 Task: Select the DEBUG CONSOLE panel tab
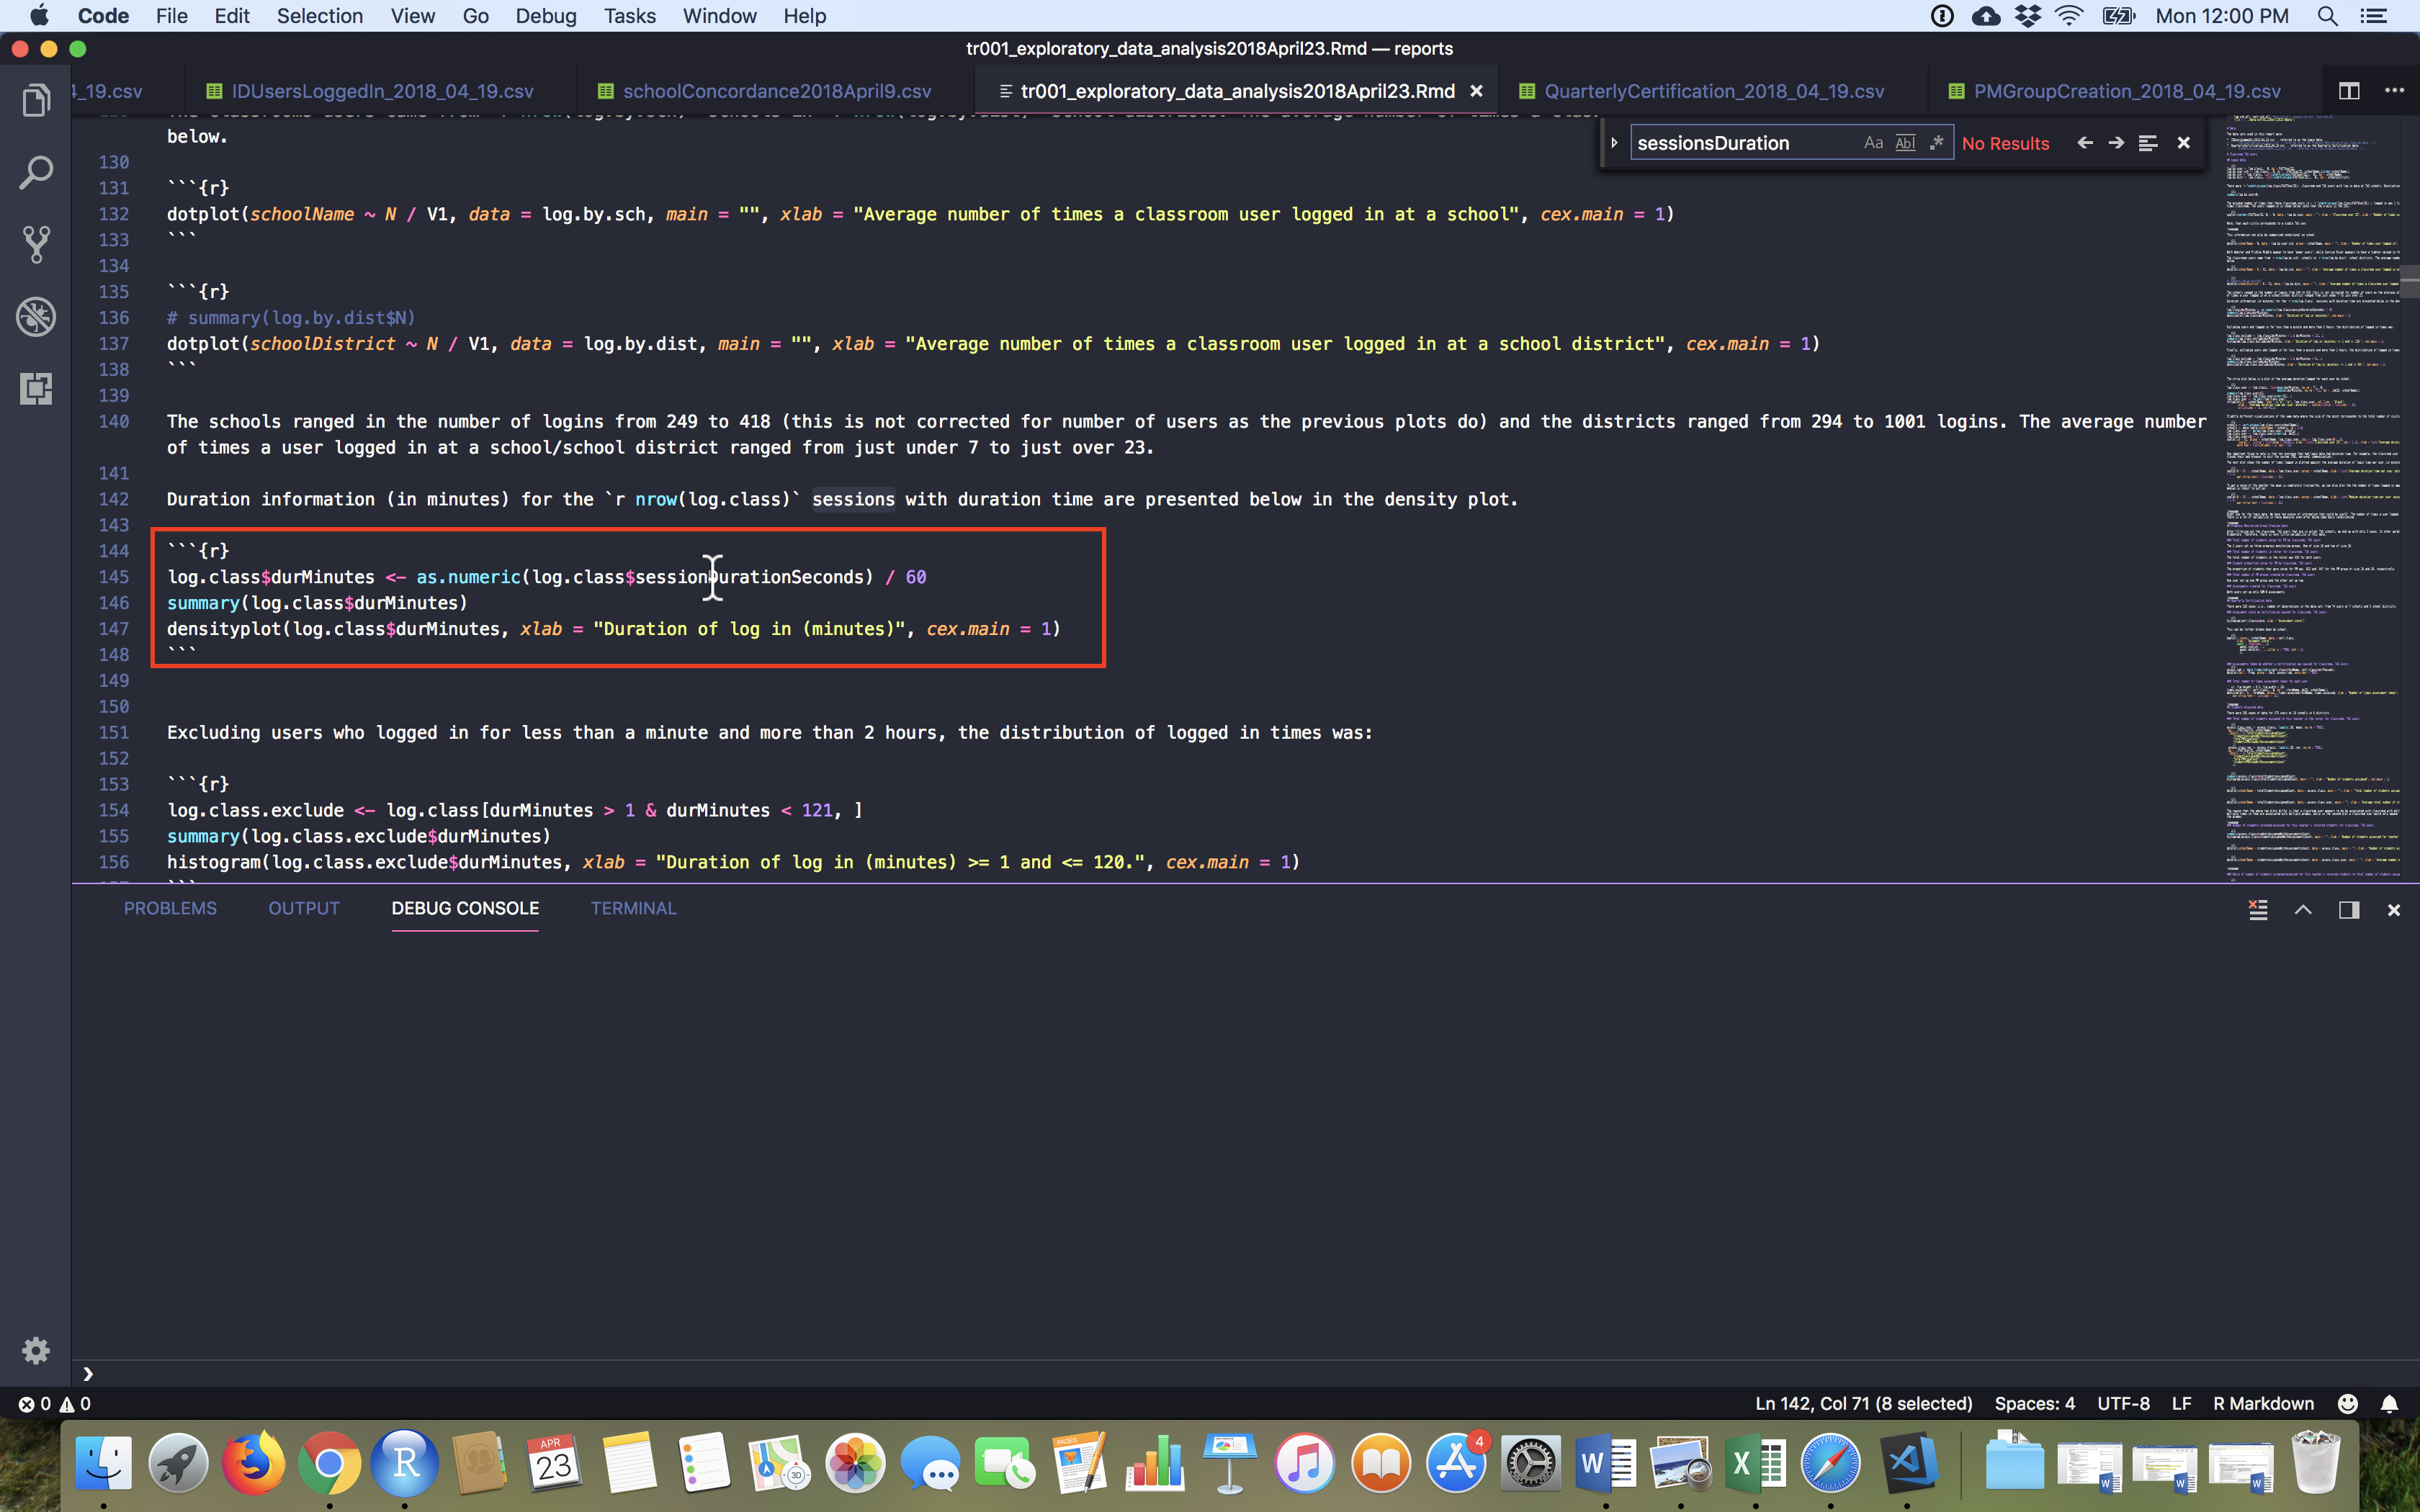(465, 908)
